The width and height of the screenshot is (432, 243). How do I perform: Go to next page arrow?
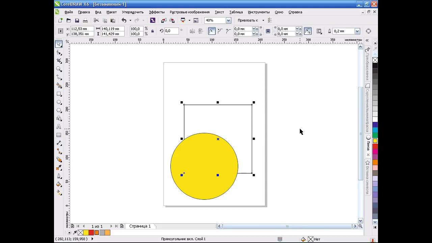pyautogui.click(x=111, y=226)
